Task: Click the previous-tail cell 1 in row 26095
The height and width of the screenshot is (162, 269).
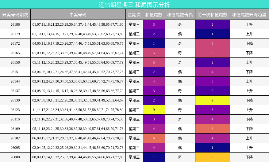Action: click(x=213, y=148)
